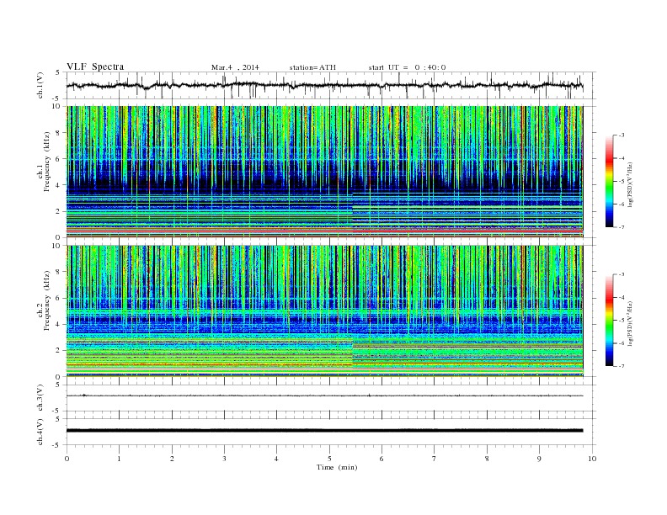Click the "8" kHz tick of ch.1 spectrogram
The height and width of the screenshot is (515, 667).
point(59,133)
